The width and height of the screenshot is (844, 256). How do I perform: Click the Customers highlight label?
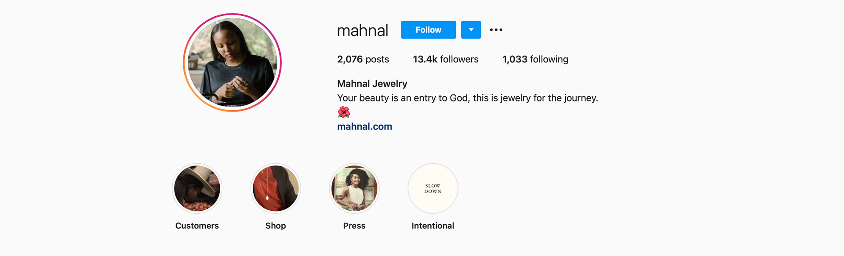tap(197, 226)
